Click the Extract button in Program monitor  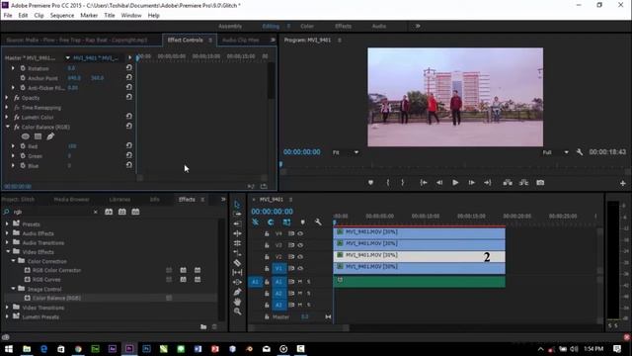tap(523, 182)
